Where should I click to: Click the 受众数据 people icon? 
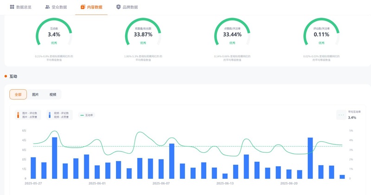point(47,7)
